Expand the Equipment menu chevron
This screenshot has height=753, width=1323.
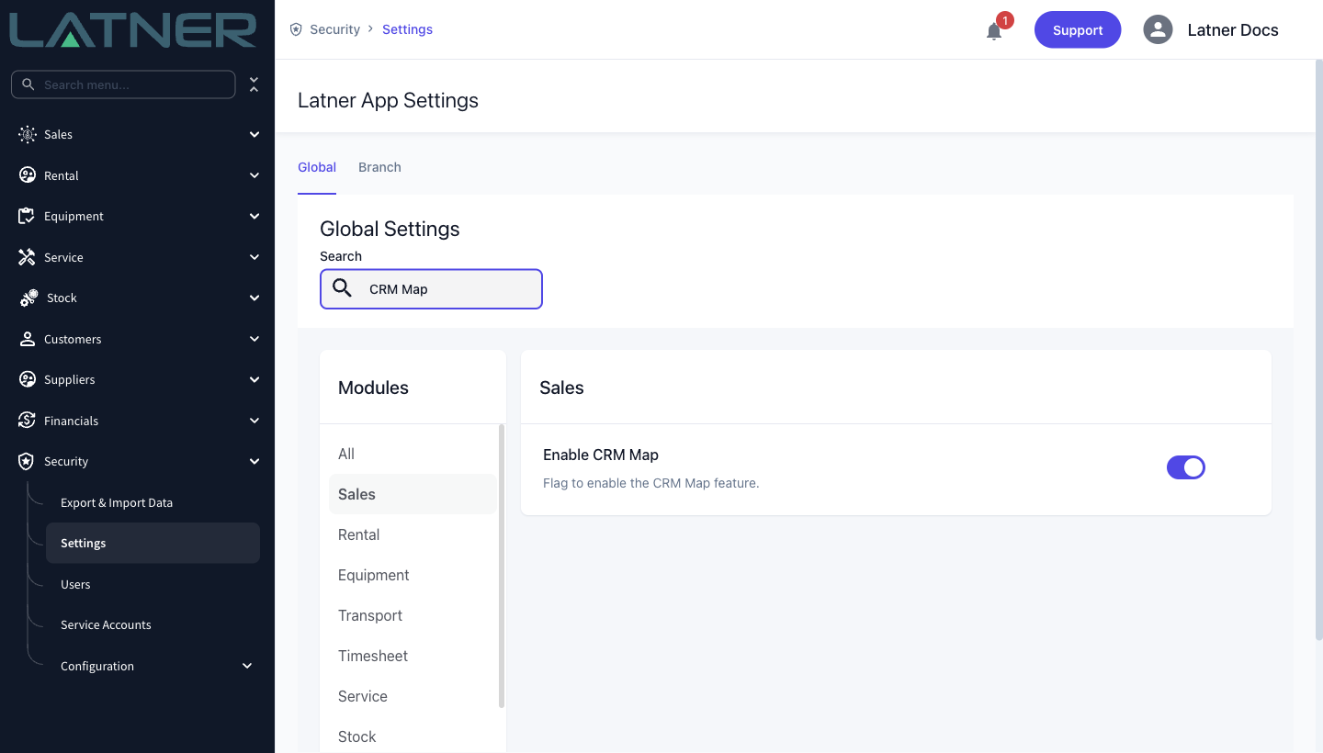tap(254, 216)
